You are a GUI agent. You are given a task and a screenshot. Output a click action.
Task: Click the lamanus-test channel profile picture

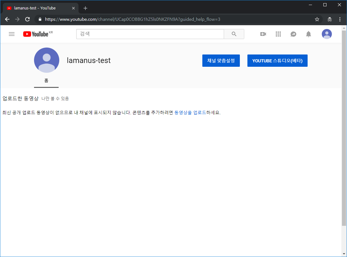click(x=47, y=60)
